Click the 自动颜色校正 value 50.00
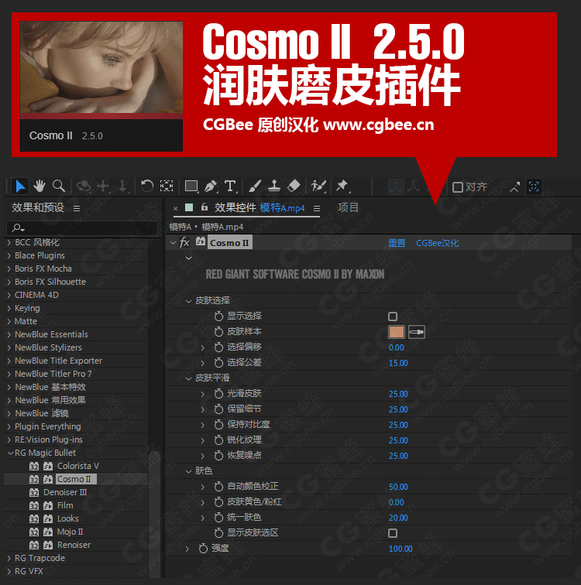 (x=398, y=487)
